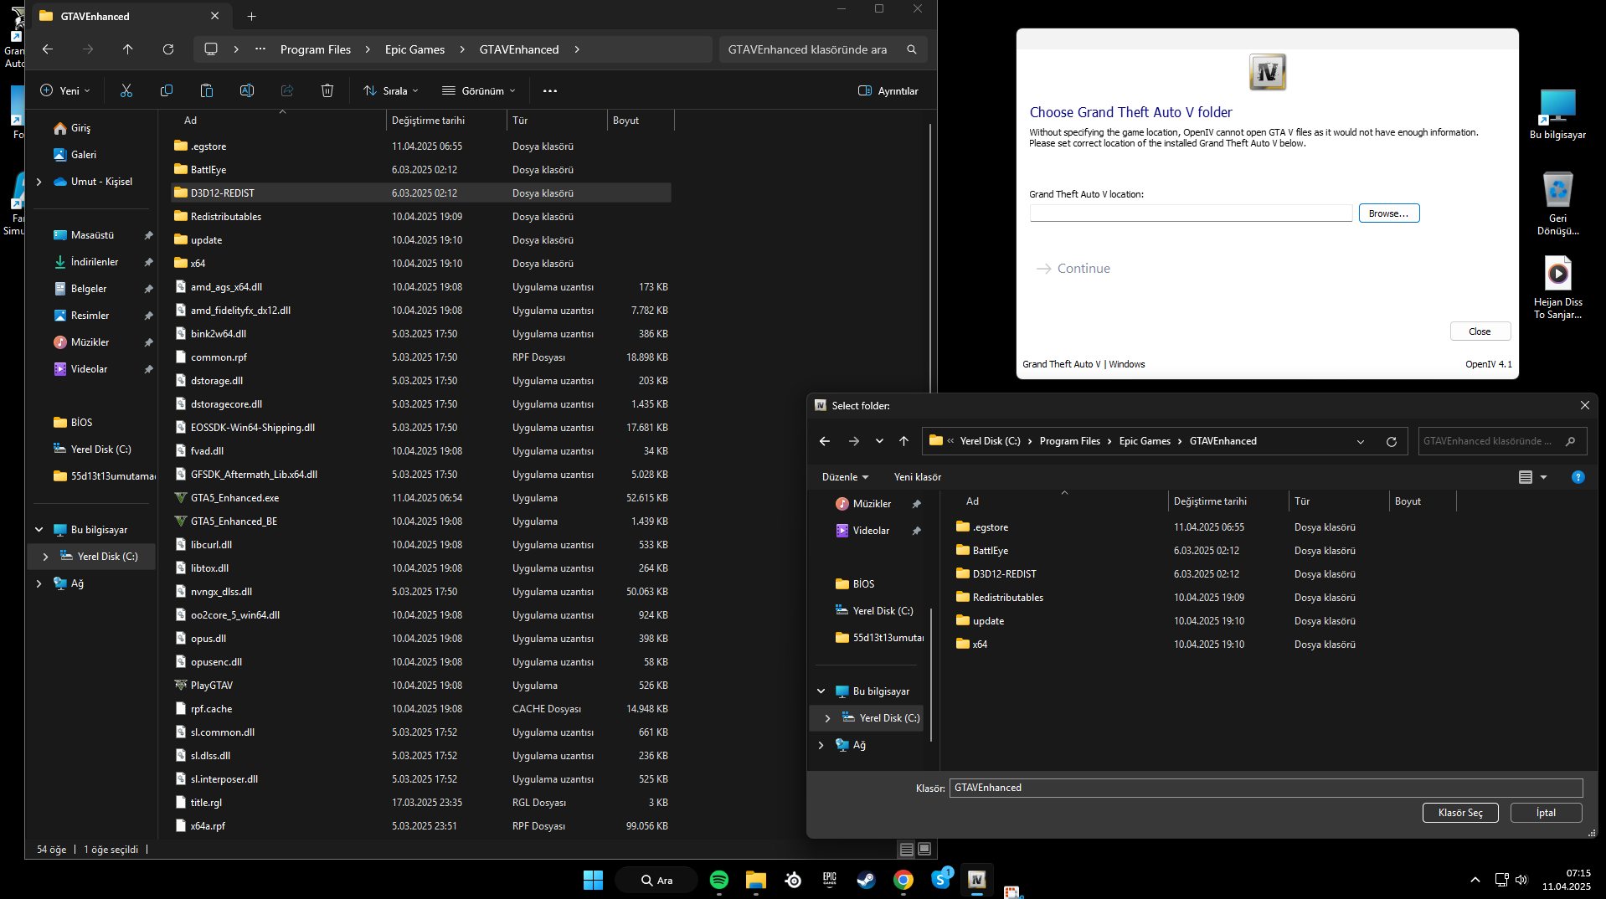This screenshot has height=899, width=1606.
Task: Open the Bu bilgisayar desktop icon
Action: [x=1557, y=114]
